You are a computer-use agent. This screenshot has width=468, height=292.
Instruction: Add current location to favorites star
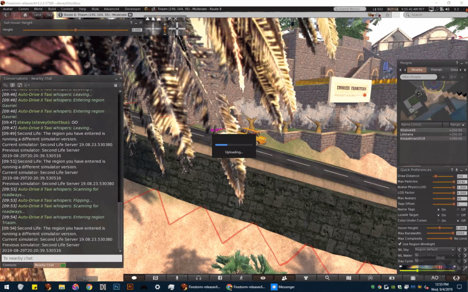pos(388,15)
